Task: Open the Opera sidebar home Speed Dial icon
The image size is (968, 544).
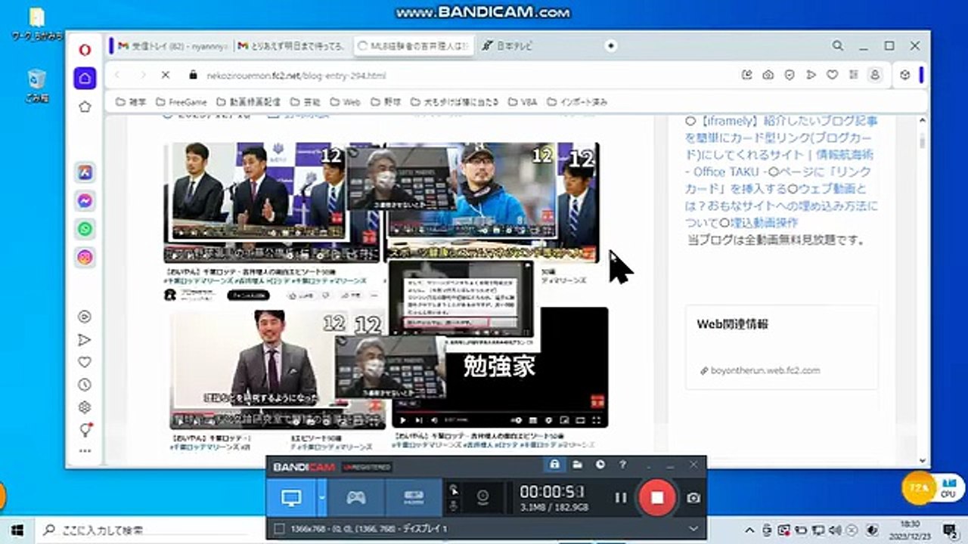Action: 85,78
